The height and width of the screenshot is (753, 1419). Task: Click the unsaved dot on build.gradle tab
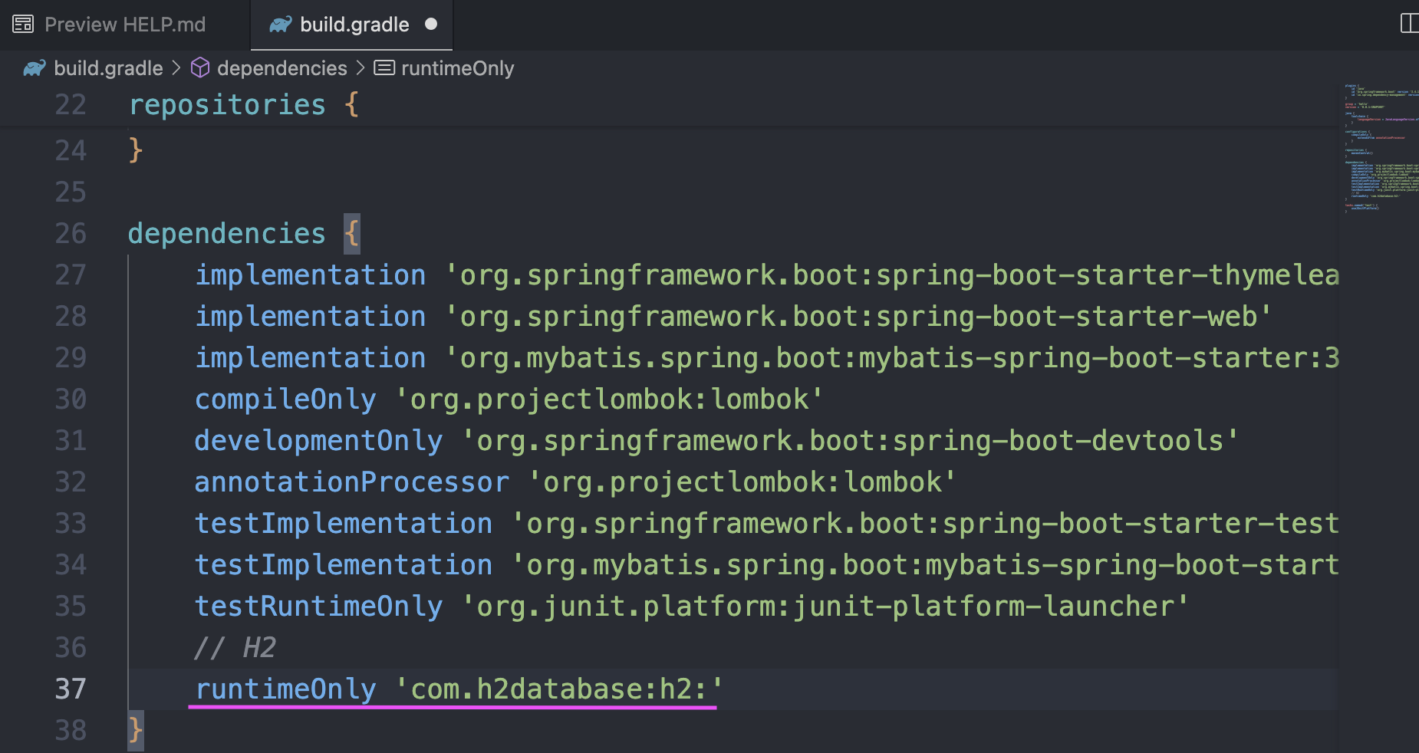click(x=431, y=25)
